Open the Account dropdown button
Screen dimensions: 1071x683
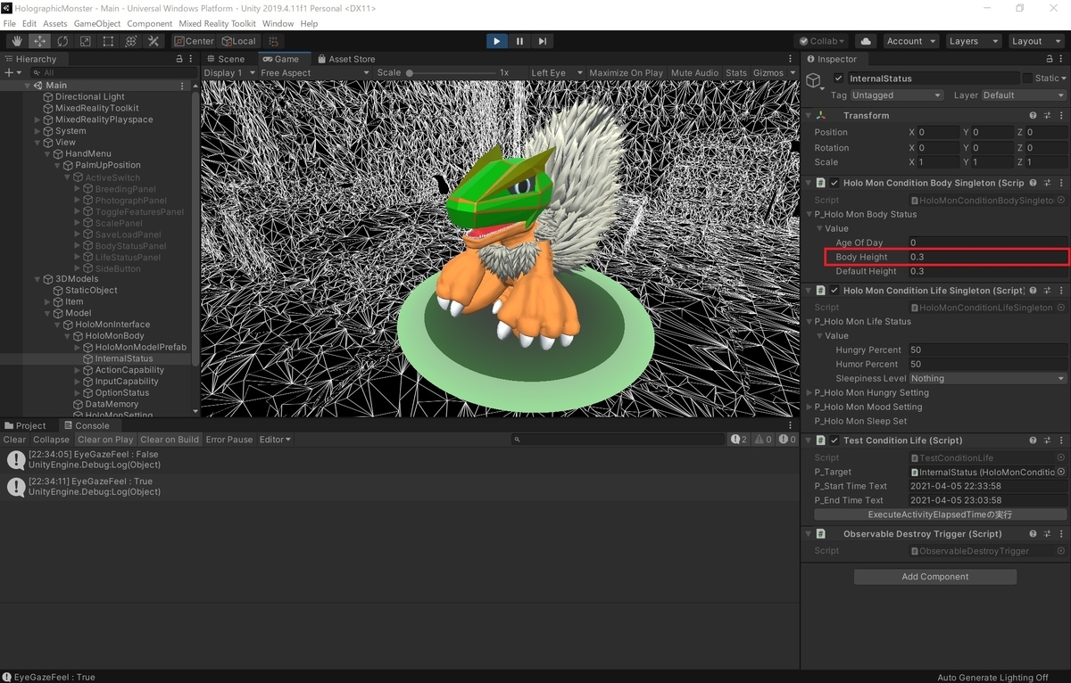click(x=910, y=41)
